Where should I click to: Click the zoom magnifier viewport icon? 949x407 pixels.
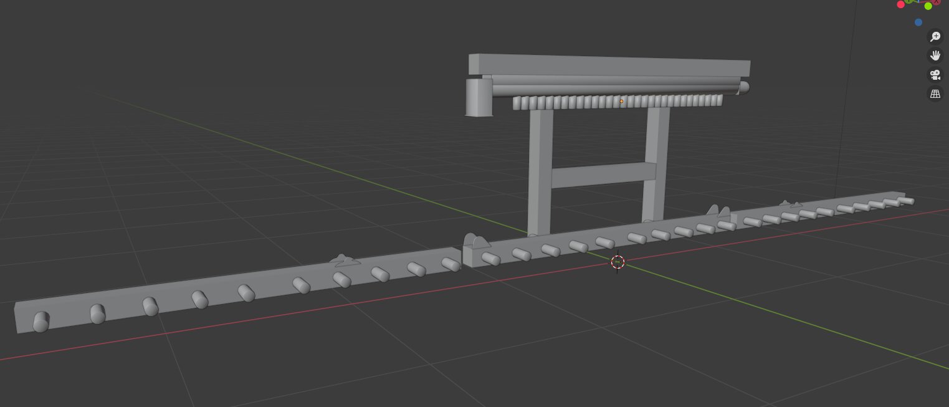(x=935, y=36)
